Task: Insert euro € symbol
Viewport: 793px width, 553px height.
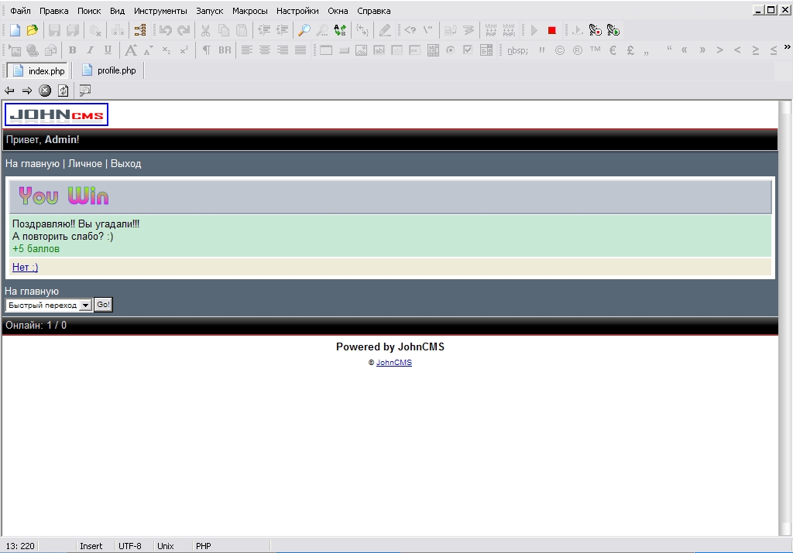Action: click(613, 50)
